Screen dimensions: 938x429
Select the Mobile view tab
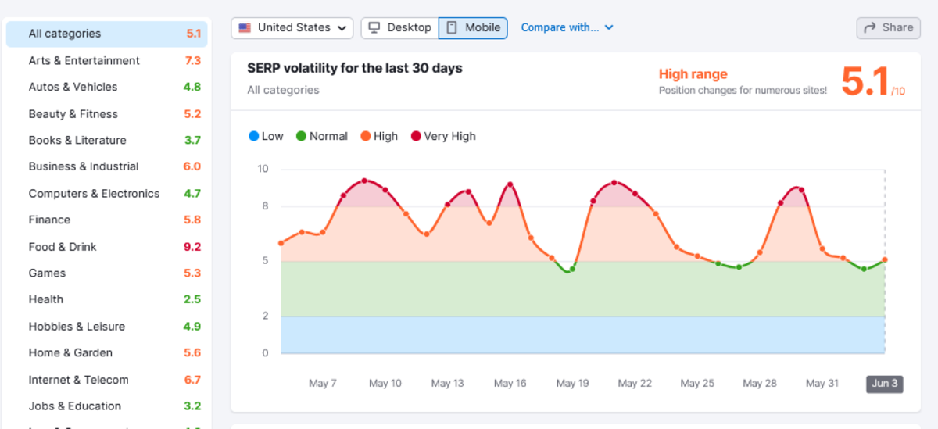pos(473,27)
